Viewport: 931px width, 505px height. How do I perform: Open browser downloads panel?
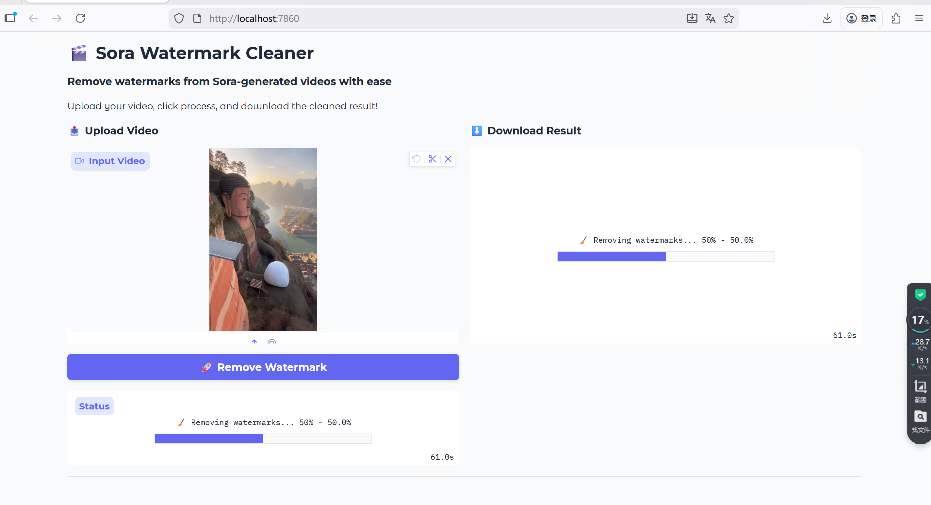pos(827,18)
